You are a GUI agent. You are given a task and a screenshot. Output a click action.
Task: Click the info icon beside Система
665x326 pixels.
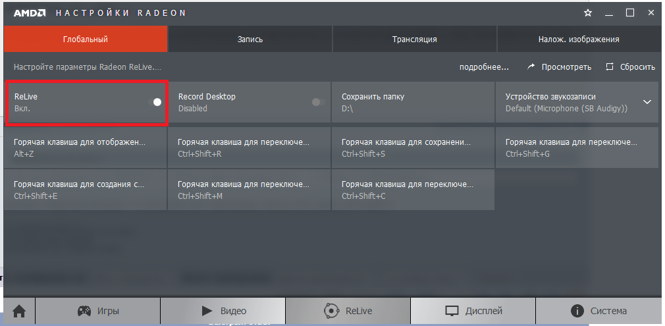577,311
